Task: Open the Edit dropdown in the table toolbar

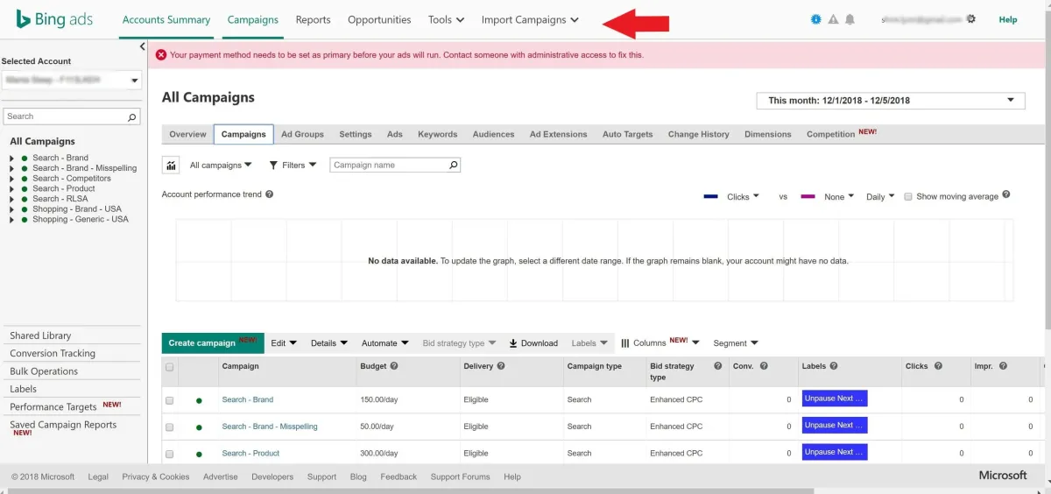Action: pyautogui.click(x=284, y=343)
